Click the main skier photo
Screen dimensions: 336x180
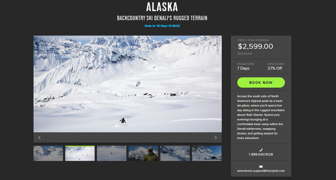click(x=128, y=84)
